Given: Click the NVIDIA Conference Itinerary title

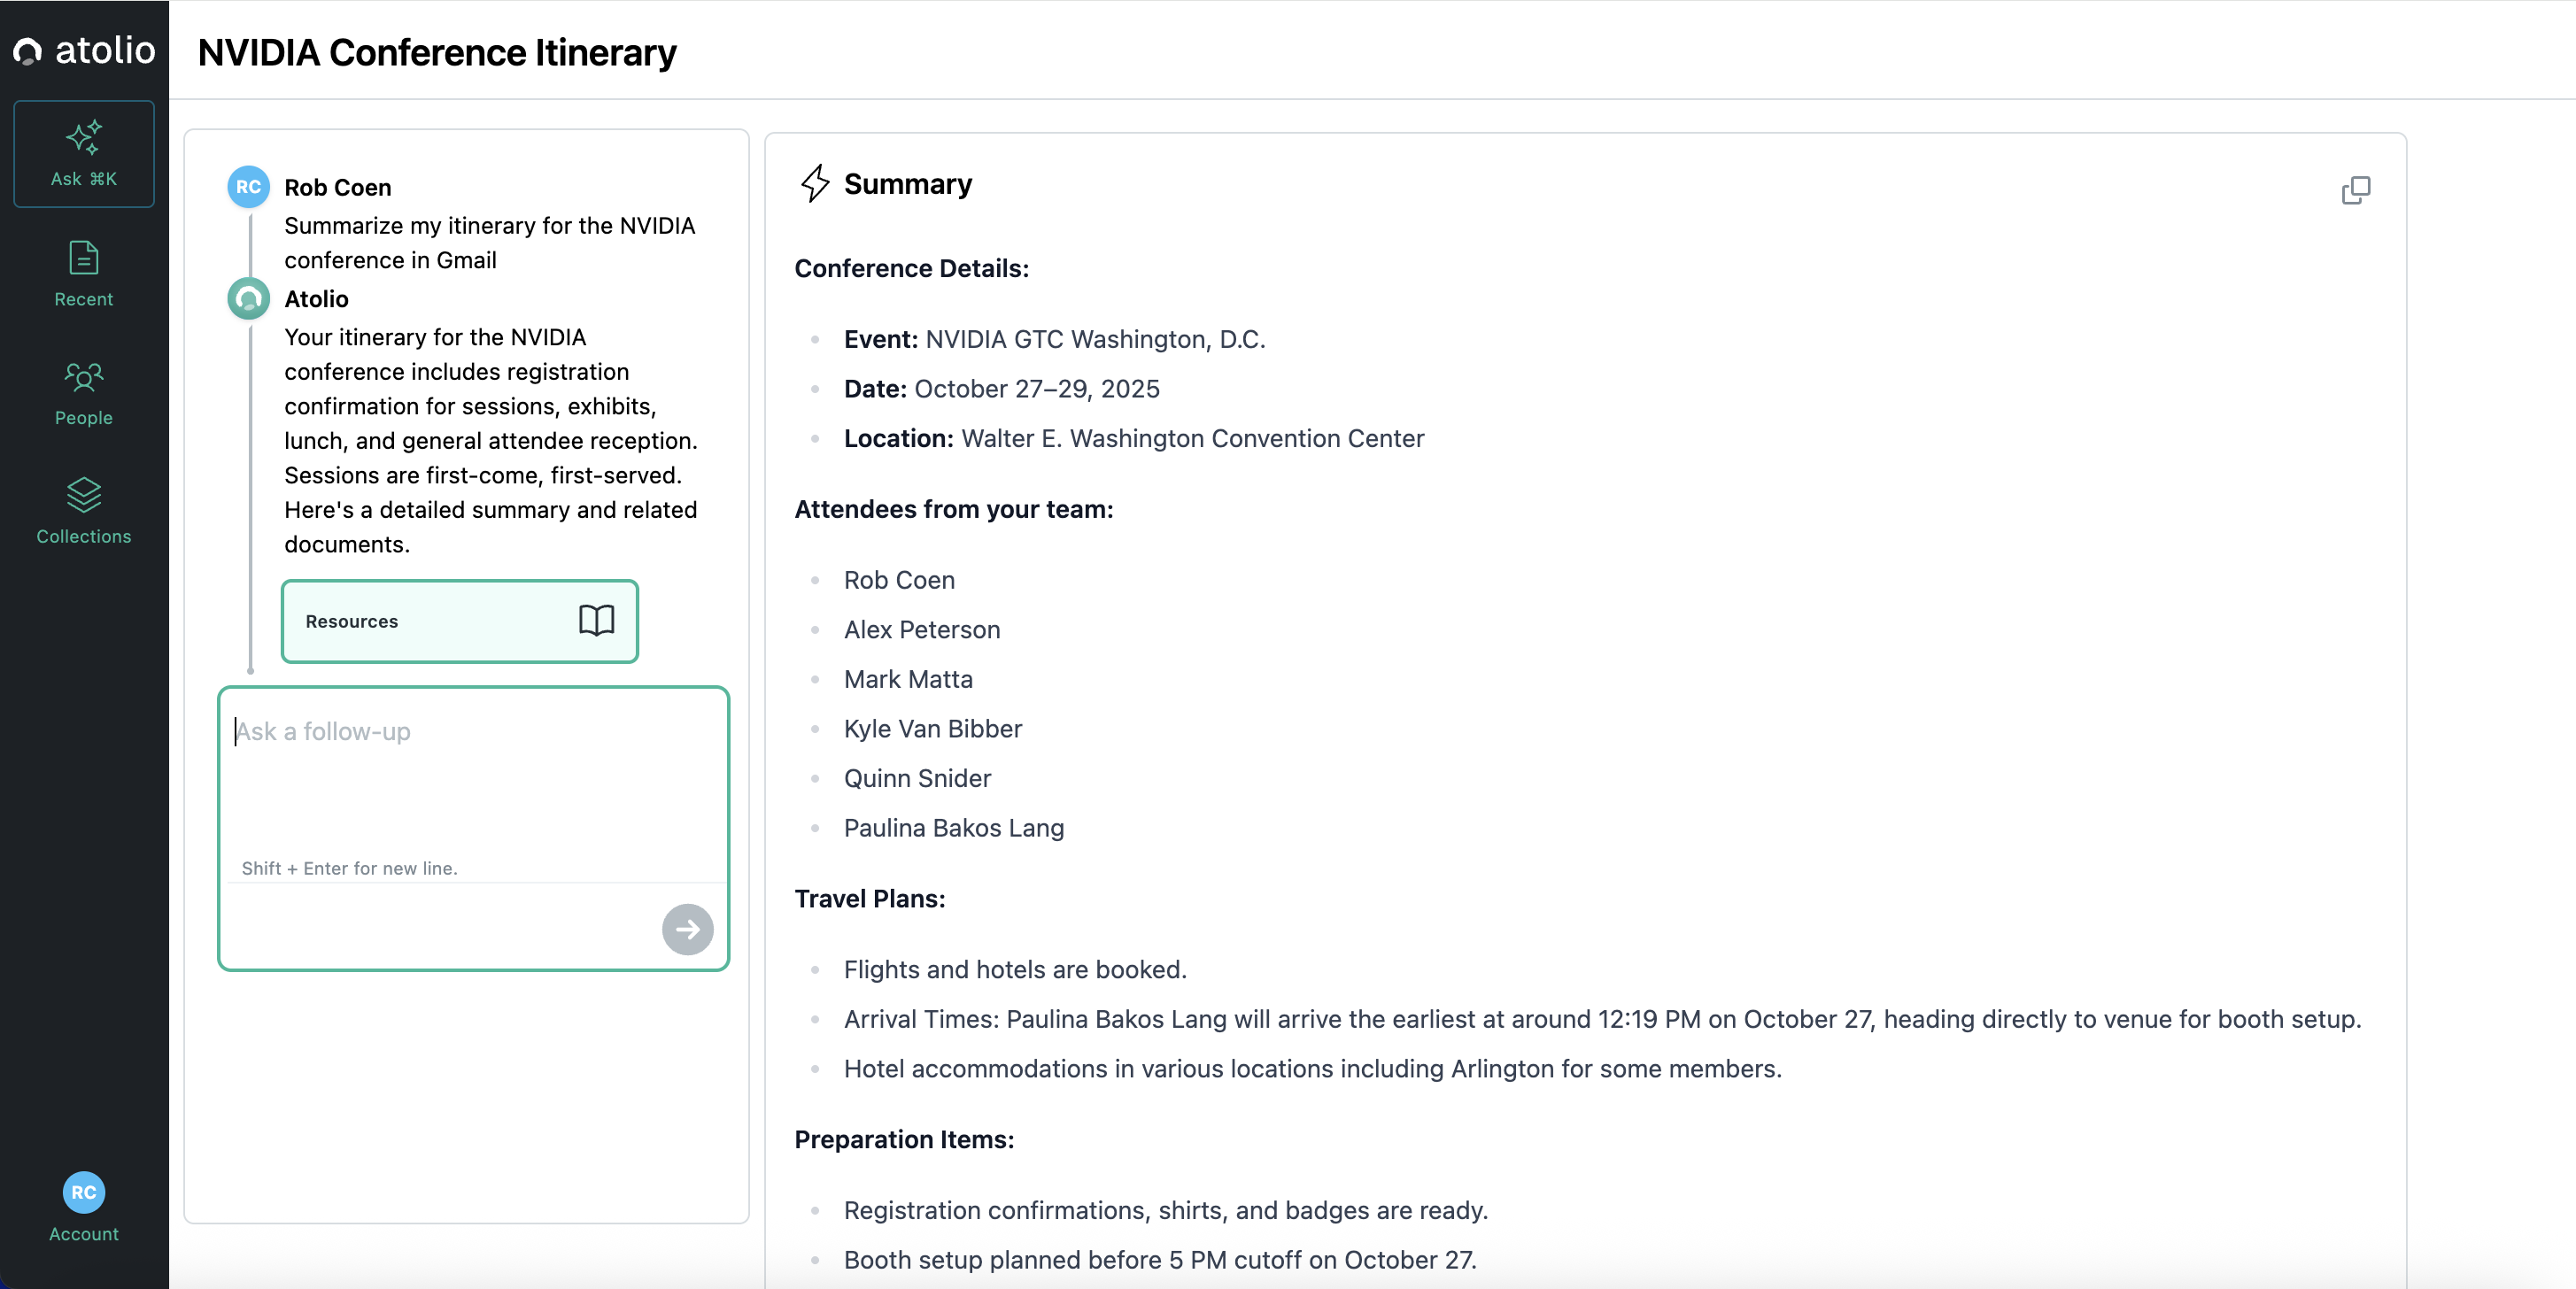Looking at the screenshot, I should pos(437,52).
